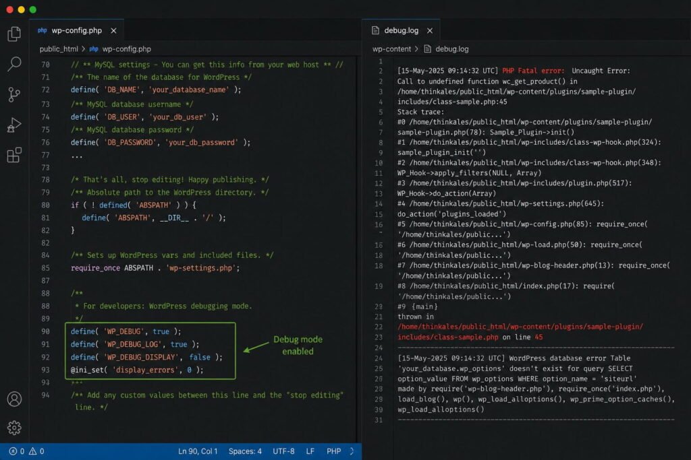Click the false value on WP_DEBUG_DISPLAY line
This screenshot has width=691, height=460.
click(200, 357)
